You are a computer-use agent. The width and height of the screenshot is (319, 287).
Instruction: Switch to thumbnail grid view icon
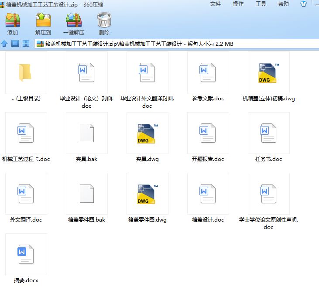[26, 44]
